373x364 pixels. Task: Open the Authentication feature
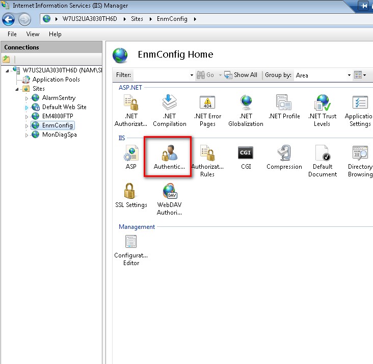(169, 157)
